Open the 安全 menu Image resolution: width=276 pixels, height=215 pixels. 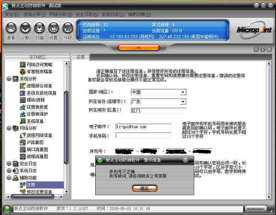click(12, 14)
